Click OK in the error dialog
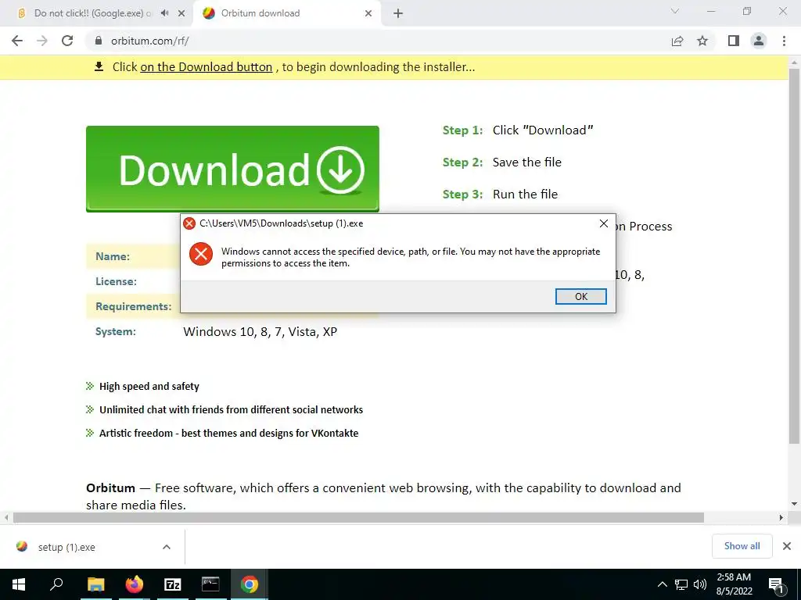The width and height of the screenshot is (801, 600). [581, 296]
